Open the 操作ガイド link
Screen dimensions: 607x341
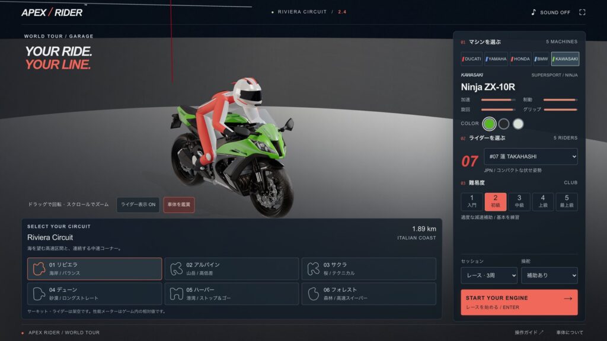click(x=529, y=333)
